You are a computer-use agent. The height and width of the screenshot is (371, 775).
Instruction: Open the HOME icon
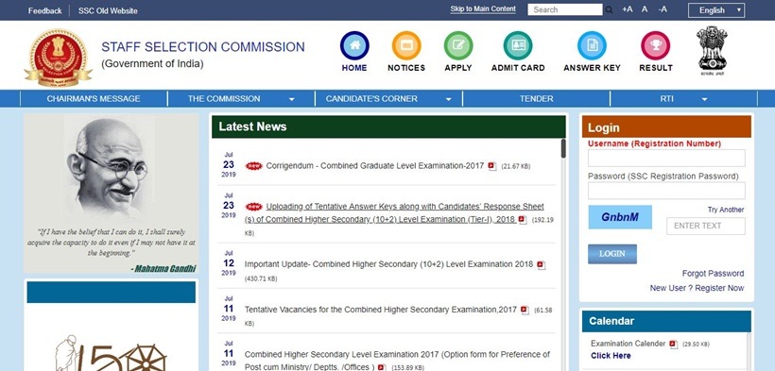click(x=354, y=45)
